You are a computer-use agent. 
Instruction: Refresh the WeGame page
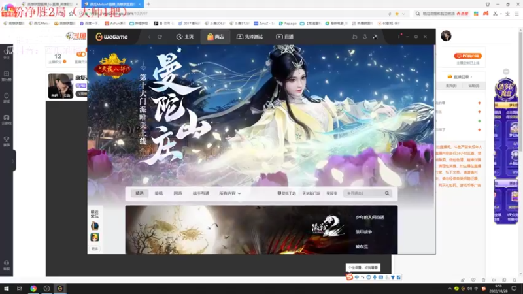pos(160,37)
